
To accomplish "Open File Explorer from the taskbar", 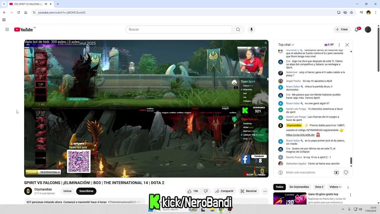I will click(x=212, y=210).
